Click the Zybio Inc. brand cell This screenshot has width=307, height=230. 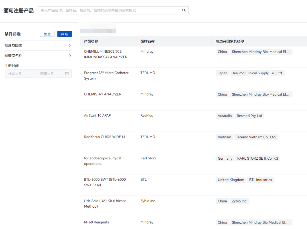[x=148, y=201]
